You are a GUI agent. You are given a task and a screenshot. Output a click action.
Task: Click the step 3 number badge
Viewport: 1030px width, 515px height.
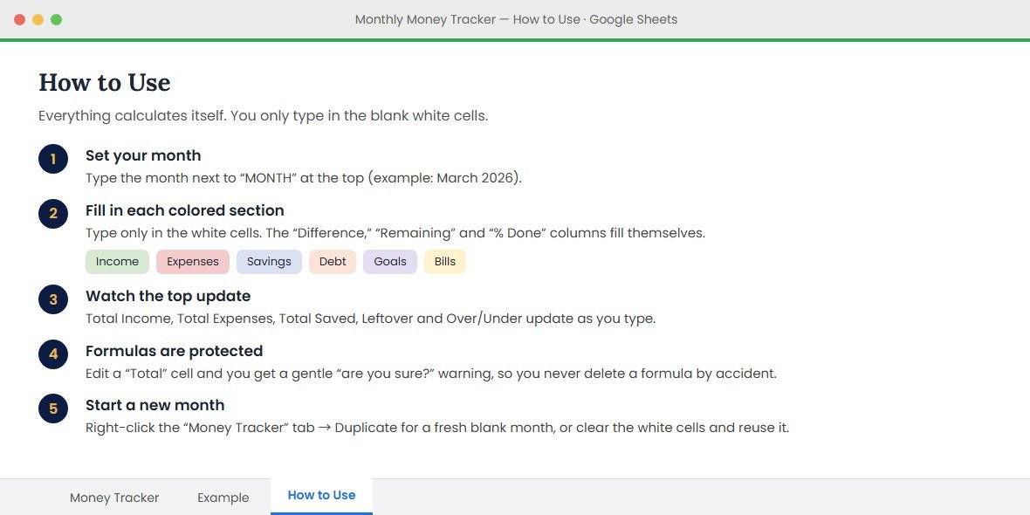(53, 299)
